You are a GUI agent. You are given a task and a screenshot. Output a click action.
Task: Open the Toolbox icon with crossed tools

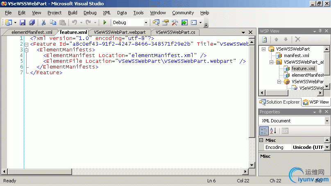(175, 22)
